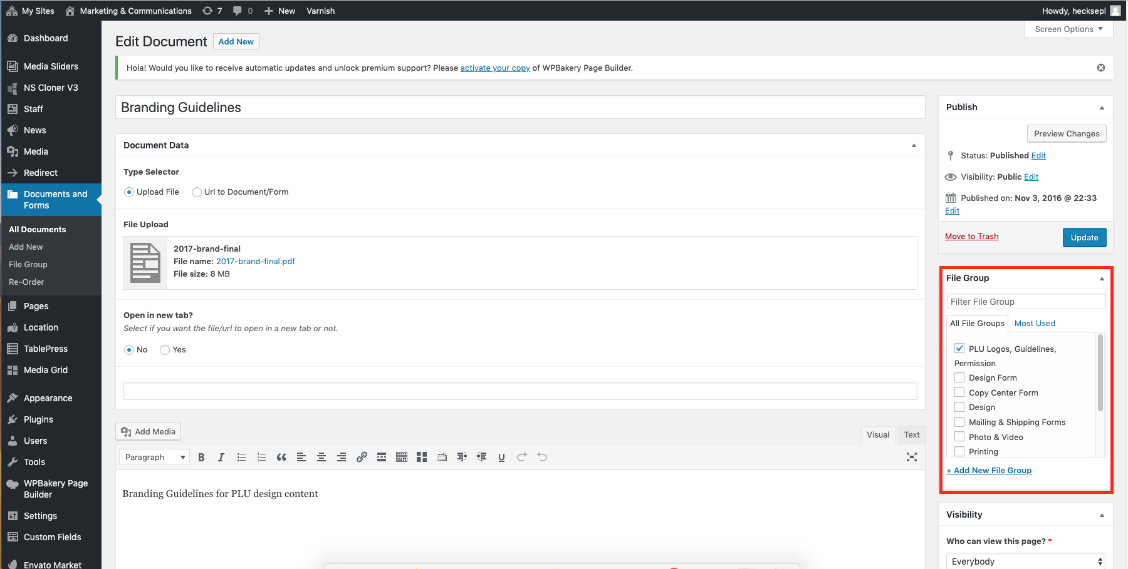
Task: Open Tools in the sidebar
Action: [x=34, y=462]
